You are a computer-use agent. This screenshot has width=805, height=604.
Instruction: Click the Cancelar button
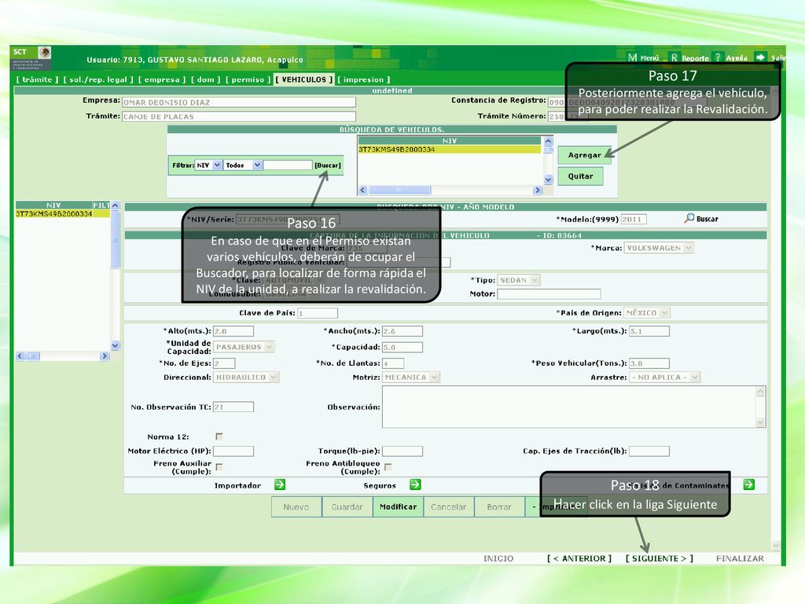click(448, 507)
